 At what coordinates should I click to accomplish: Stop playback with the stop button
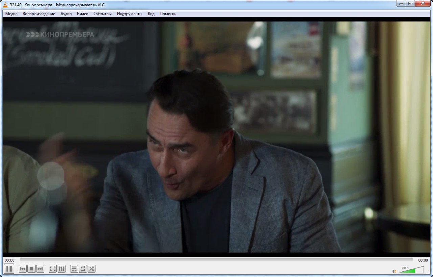point(31,269)
